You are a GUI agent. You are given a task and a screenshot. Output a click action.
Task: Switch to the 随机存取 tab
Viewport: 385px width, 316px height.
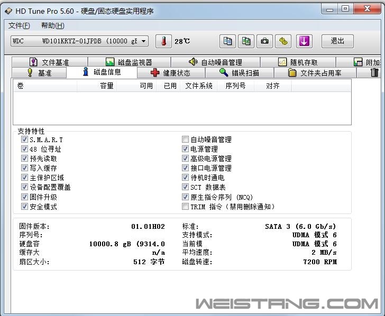[298, 62]
